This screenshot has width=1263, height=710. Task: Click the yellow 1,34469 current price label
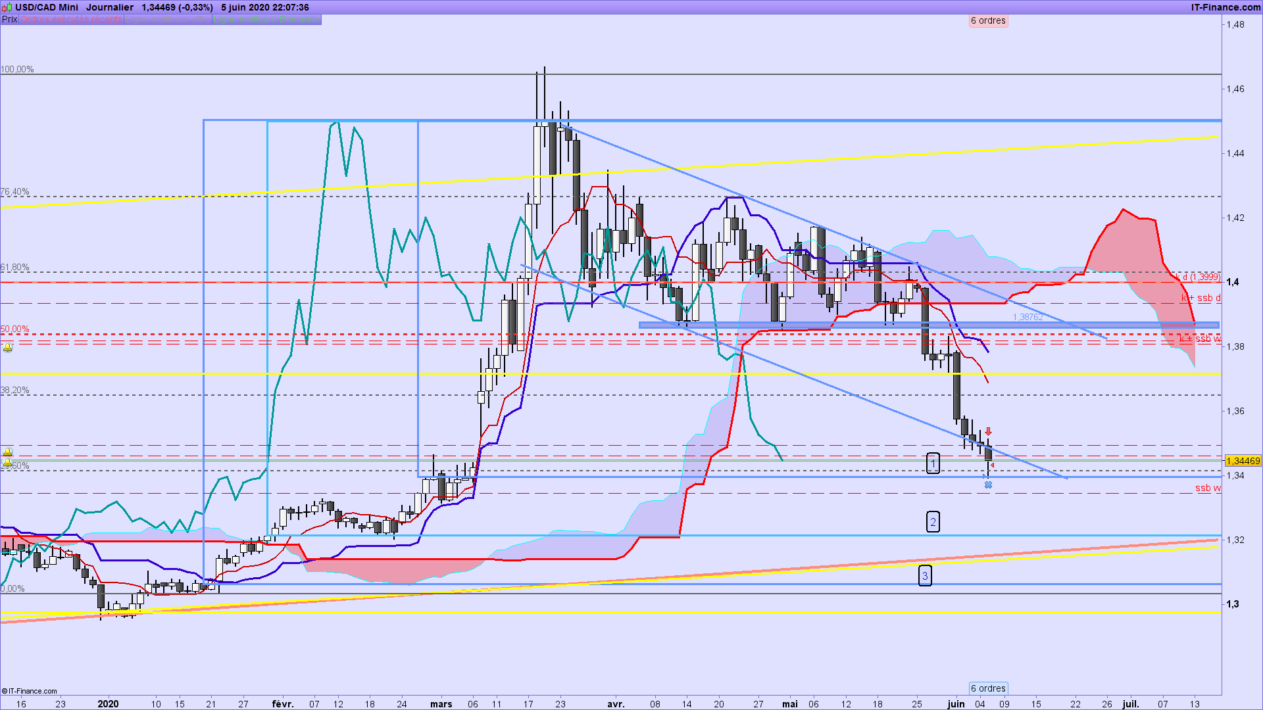1243,461
